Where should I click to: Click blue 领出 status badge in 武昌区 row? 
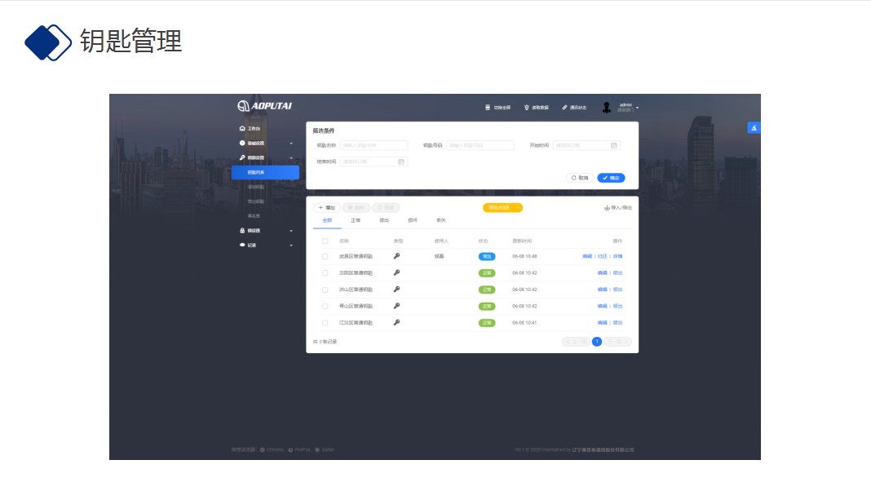487,257
